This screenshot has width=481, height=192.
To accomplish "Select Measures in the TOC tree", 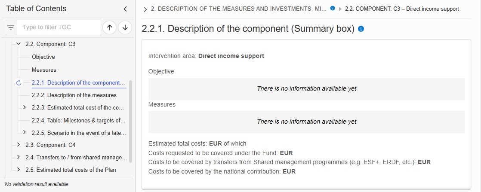I will (44, 70).
